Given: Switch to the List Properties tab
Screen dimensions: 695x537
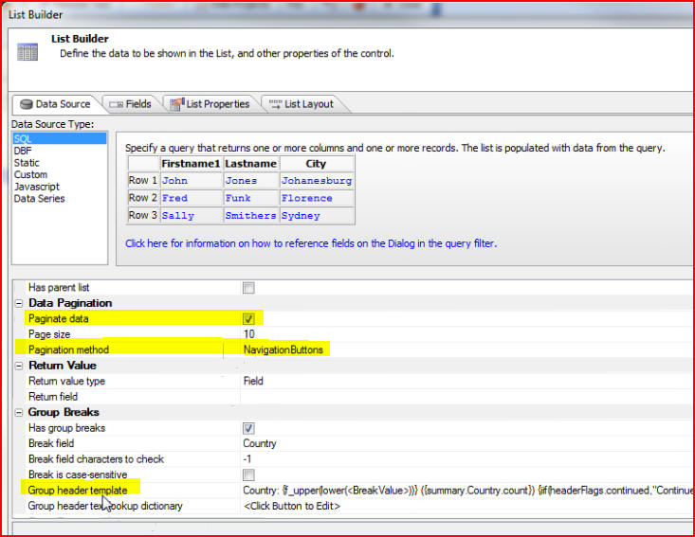Looking at the screenshot, I should [210, 104].
